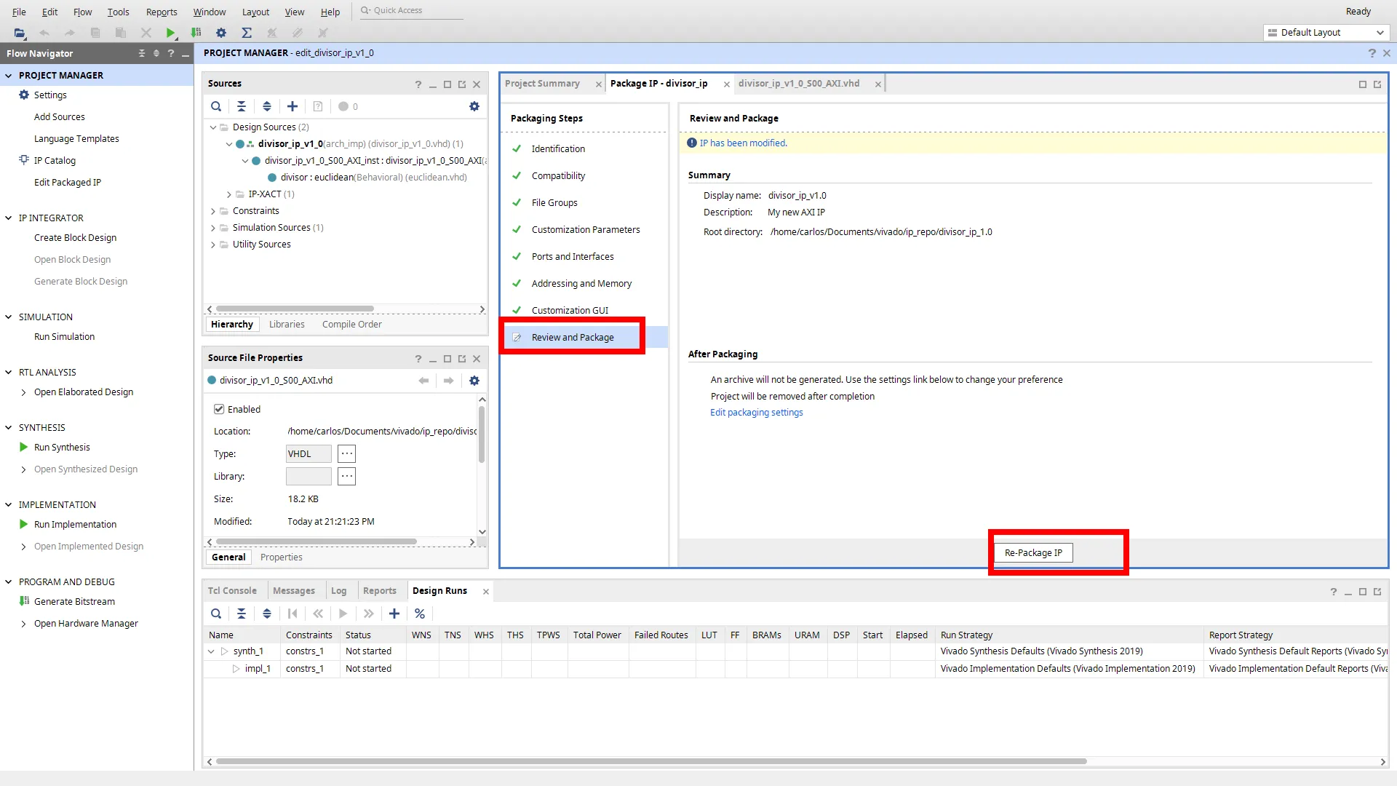This screenshot has width=1397, height=786.
Task: Launch runs play icon in Design Runs toolbar
Action: (343, 614)
